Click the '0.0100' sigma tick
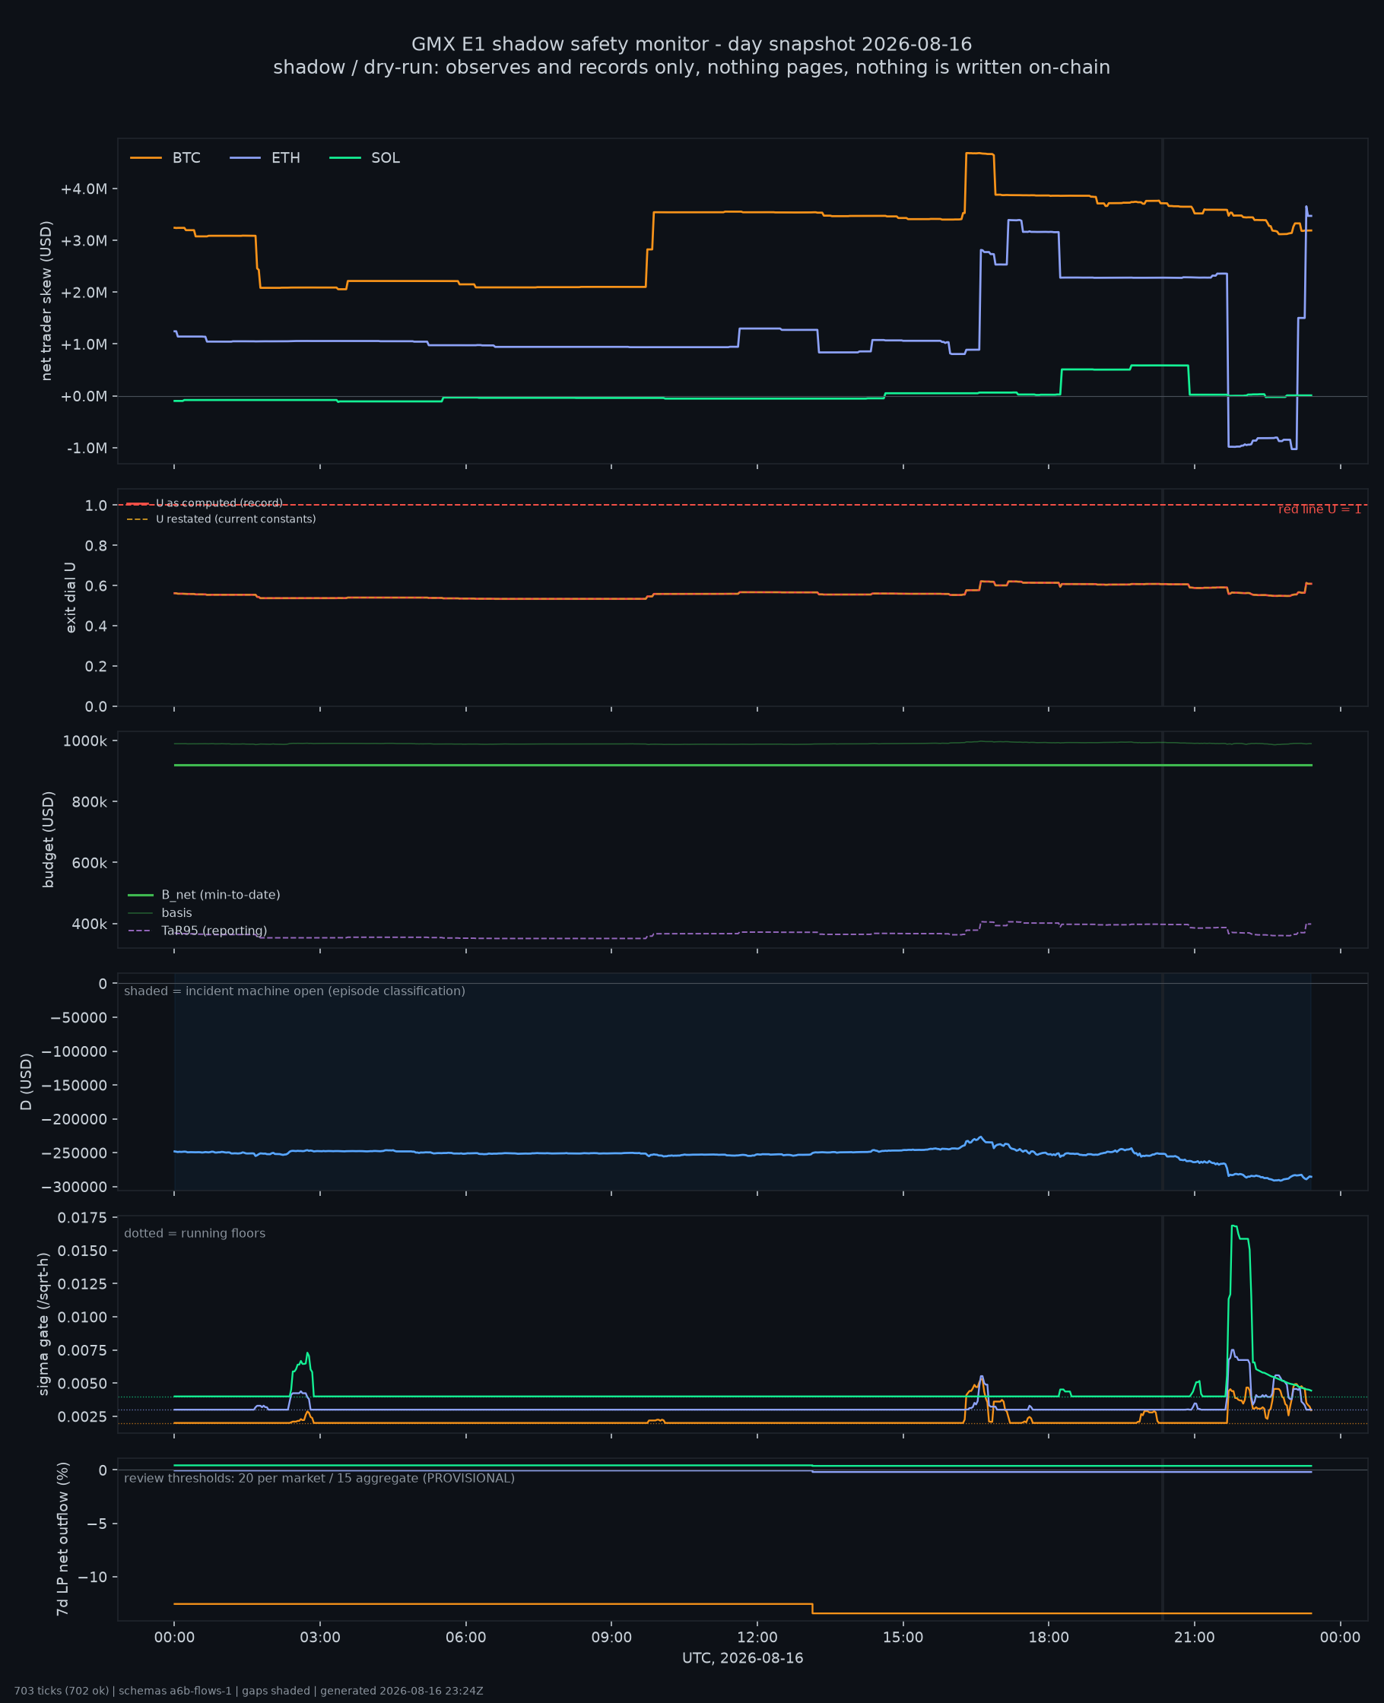Viewport: 1384px width, 1703px height. tap(82, 1318)
